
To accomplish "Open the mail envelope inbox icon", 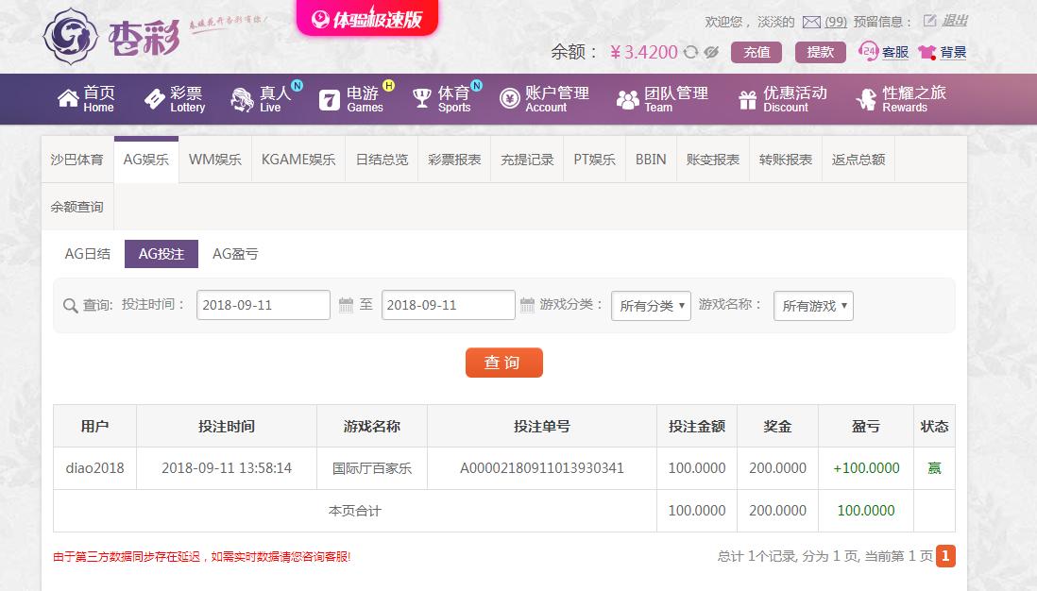I will pos(811,22).
